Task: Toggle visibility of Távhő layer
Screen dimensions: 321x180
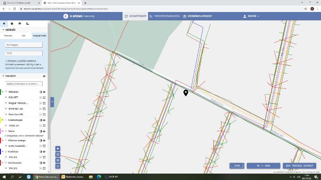Action: 44,132
